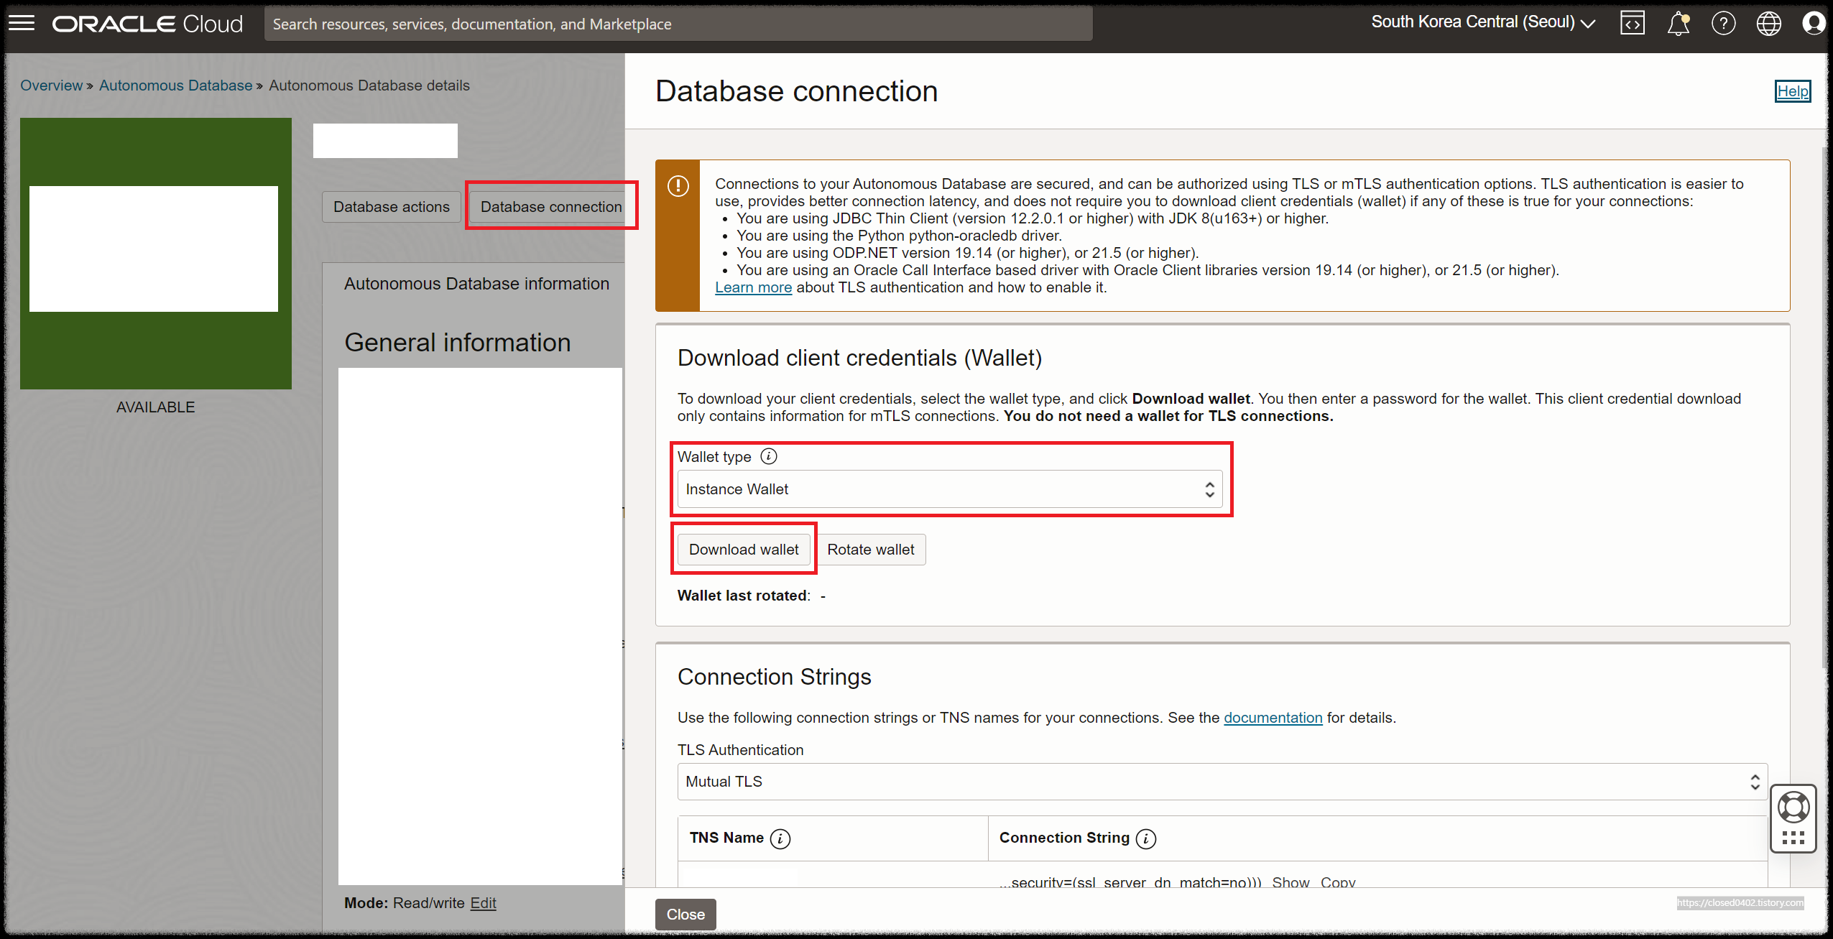This screenshot has height=939, width=1833.
Task: Click the Connection Strings heading
Action: (774, 677)
